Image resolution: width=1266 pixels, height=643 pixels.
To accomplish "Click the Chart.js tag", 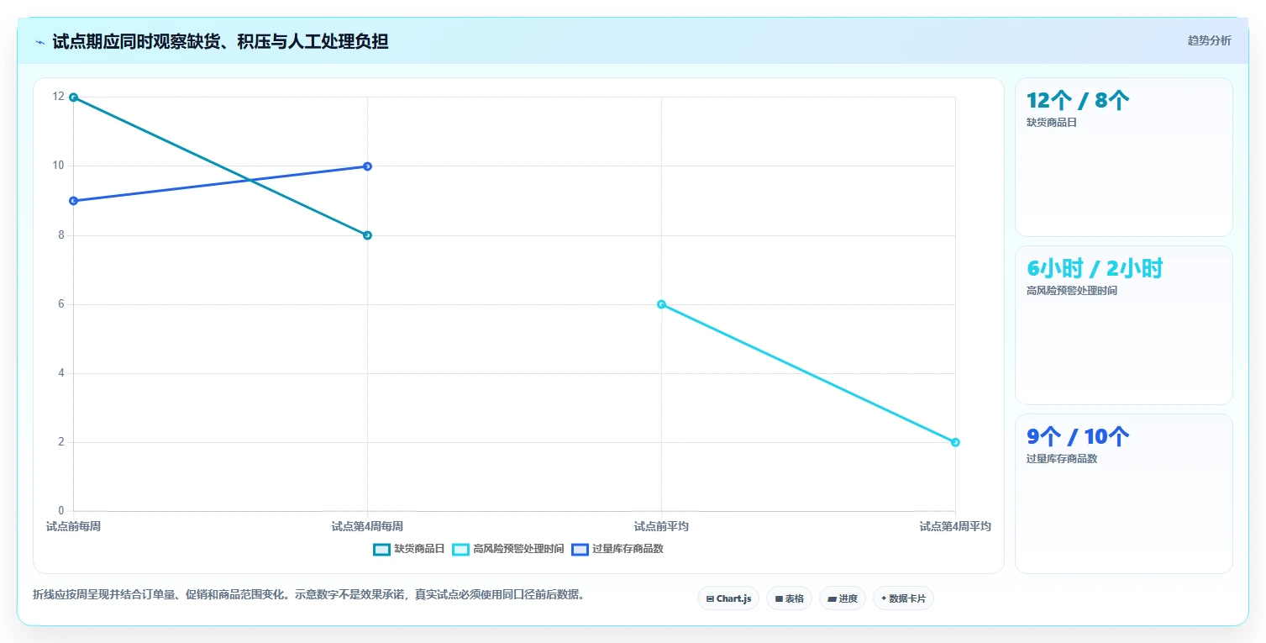I will click(x=728, y=598).
